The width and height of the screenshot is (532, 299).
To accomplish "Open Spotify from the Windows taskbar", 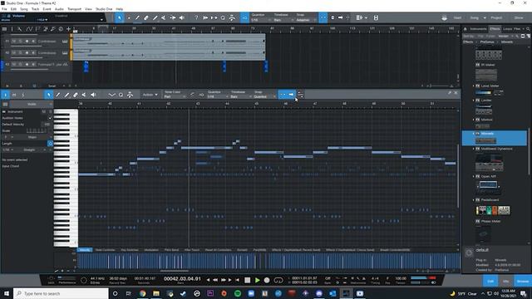I will tap(238, 293).
